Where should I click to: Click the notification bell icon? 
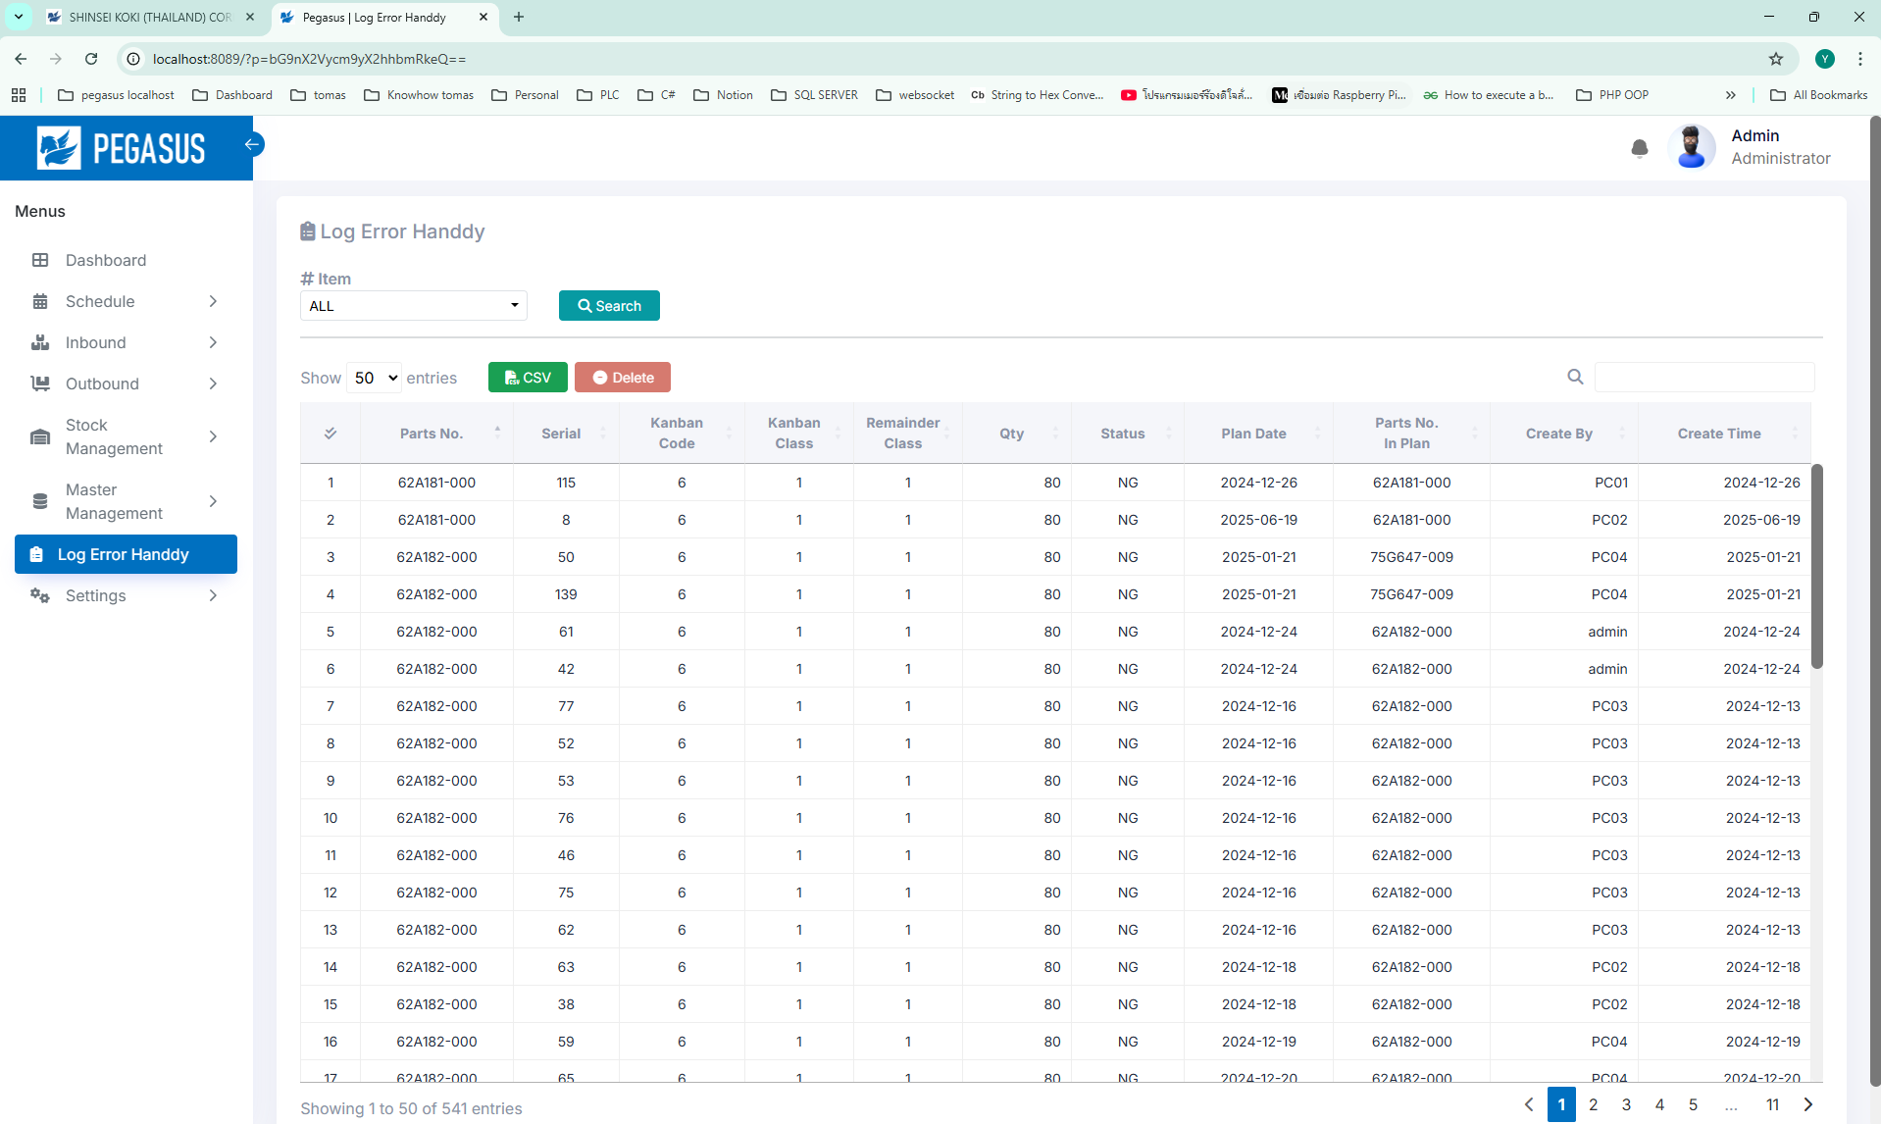[x=1639, y=148]
